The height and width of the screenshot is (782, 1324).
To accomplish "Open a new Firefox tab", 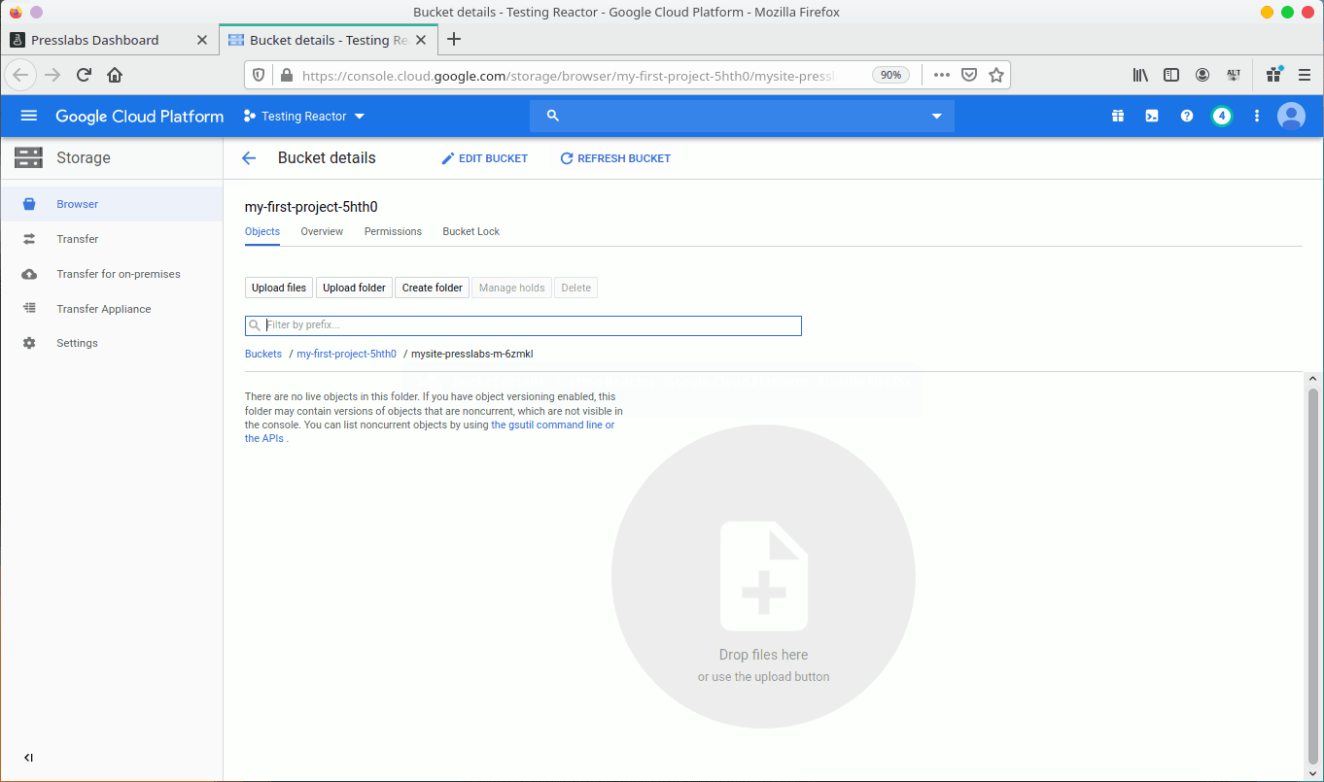I will [454, 40].
